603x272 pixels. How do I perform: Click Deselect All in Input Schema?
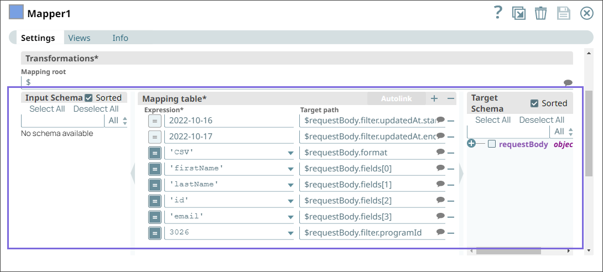[96, 109]
